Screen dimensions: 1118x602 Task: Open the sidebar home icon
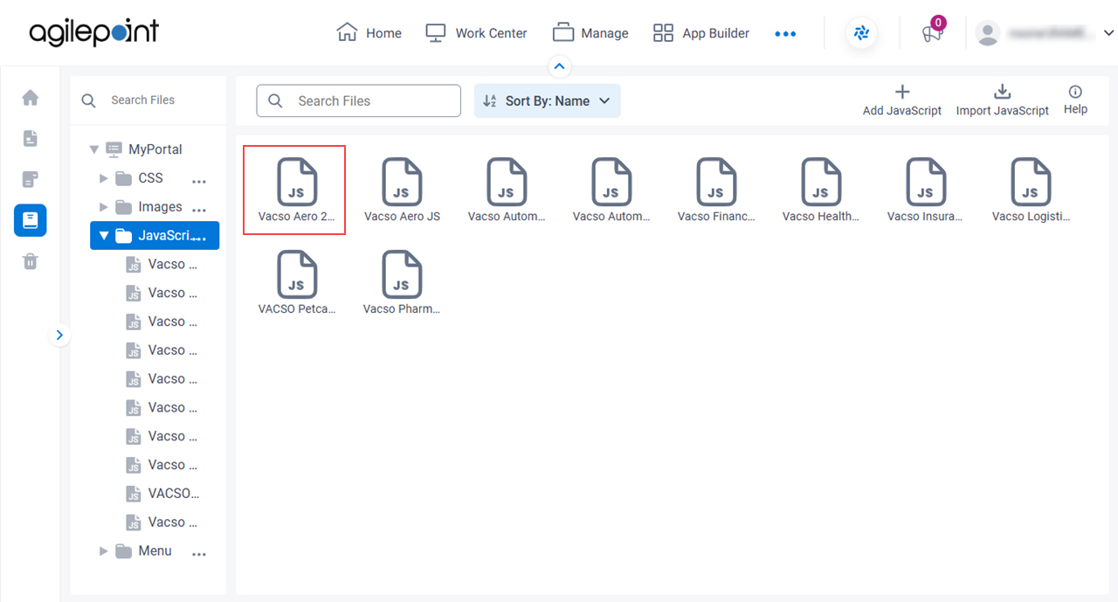click(x=31, y=98)
